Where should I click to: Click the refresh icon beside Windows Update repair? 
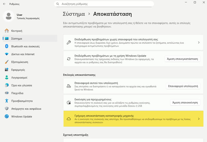[x=69, y=59]
